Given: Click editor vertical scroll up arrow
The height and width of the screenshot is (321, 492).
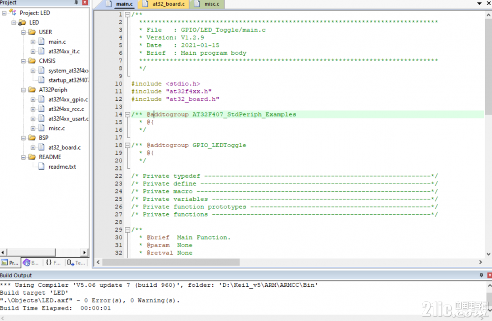Looking at the screenshot, I should pos(488,15).
